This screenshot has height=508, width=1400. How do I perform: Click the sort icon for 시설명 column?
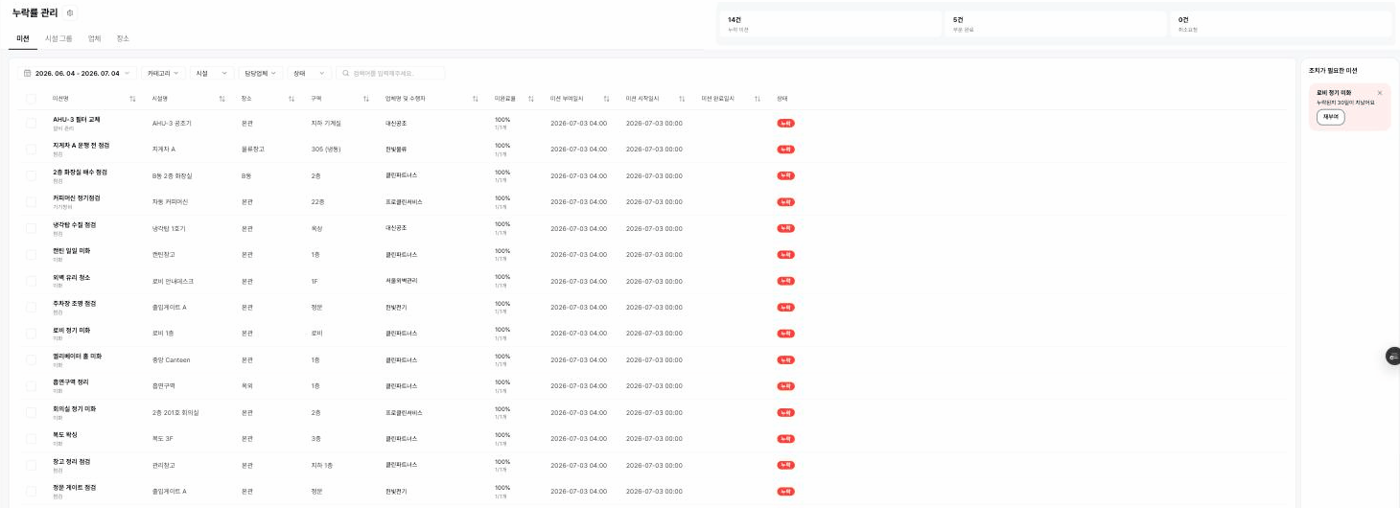(x=222, y=99)
